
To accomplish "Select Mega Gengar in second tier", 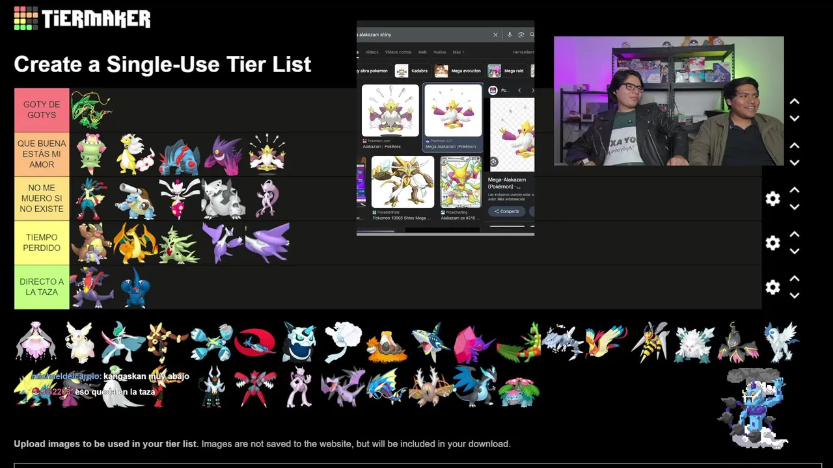I will (223, 155).
